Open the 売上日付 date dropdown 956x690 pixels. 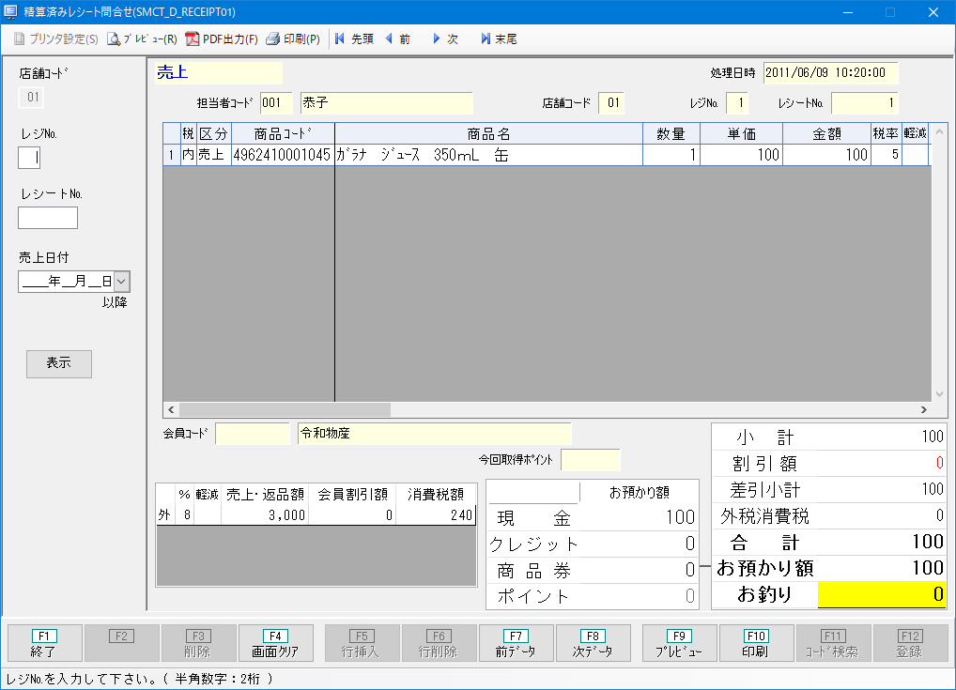click(123, 280)
